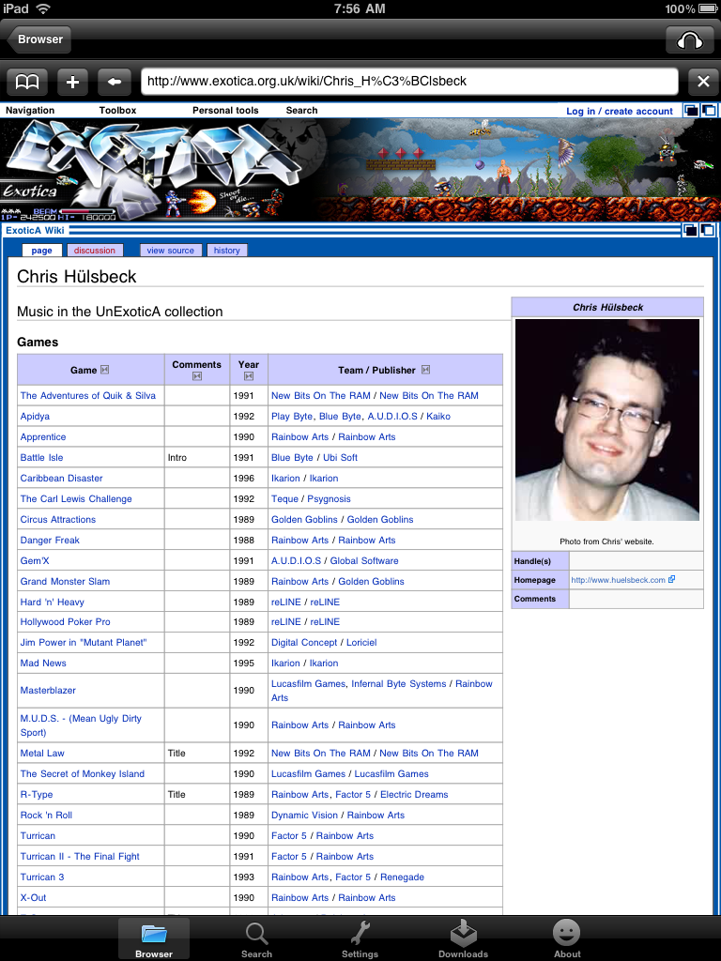Open the history tab

pyautogui.click(x=227, y=250)
